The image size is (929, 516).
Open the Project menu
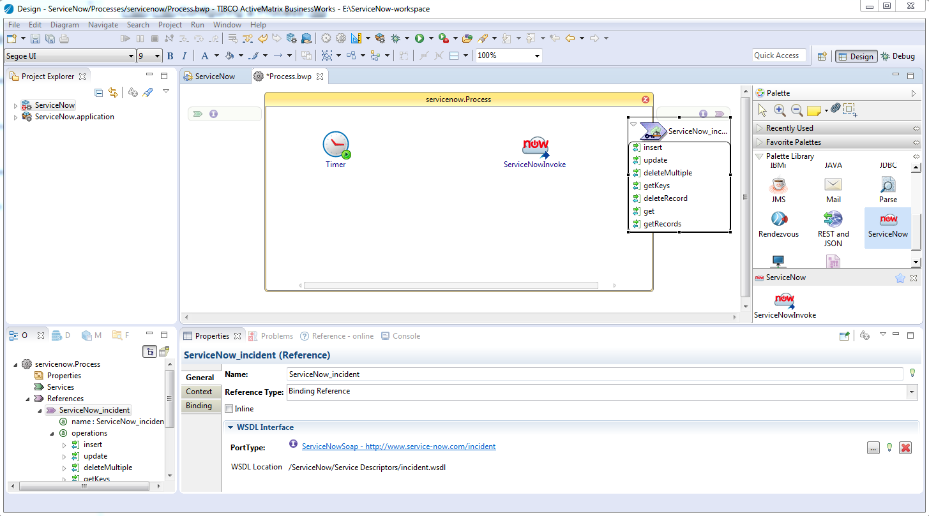click(x=170, y=25)
